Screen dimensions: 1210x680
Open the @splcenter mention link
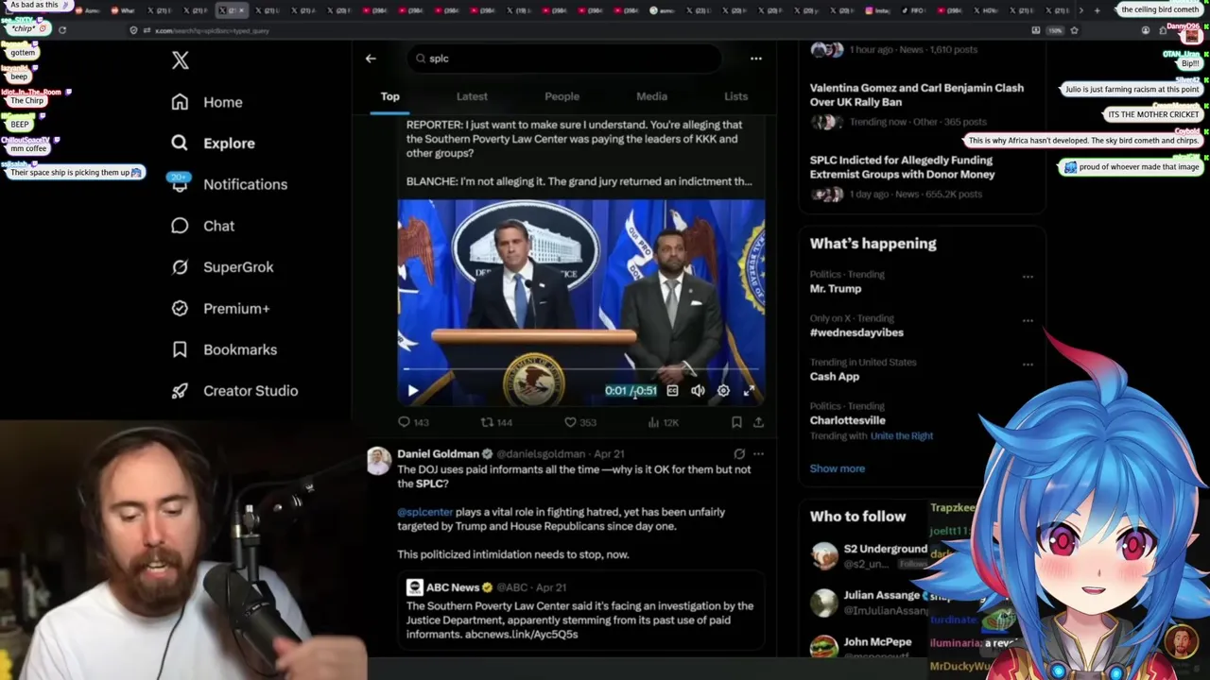[x=424, y=512]
